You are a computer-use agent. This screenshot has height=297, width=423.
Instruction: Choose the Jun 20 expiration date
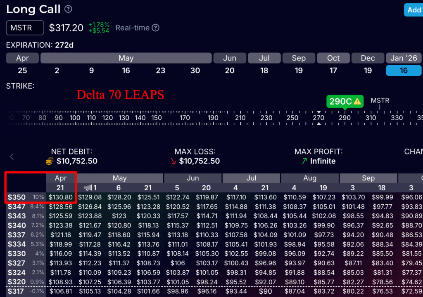click(x=230, y=70)
